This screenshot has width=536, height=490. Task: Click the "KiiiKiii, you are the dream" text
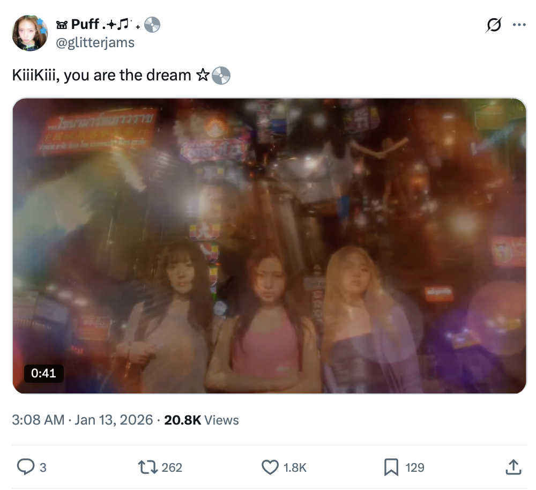coord(102,75)
